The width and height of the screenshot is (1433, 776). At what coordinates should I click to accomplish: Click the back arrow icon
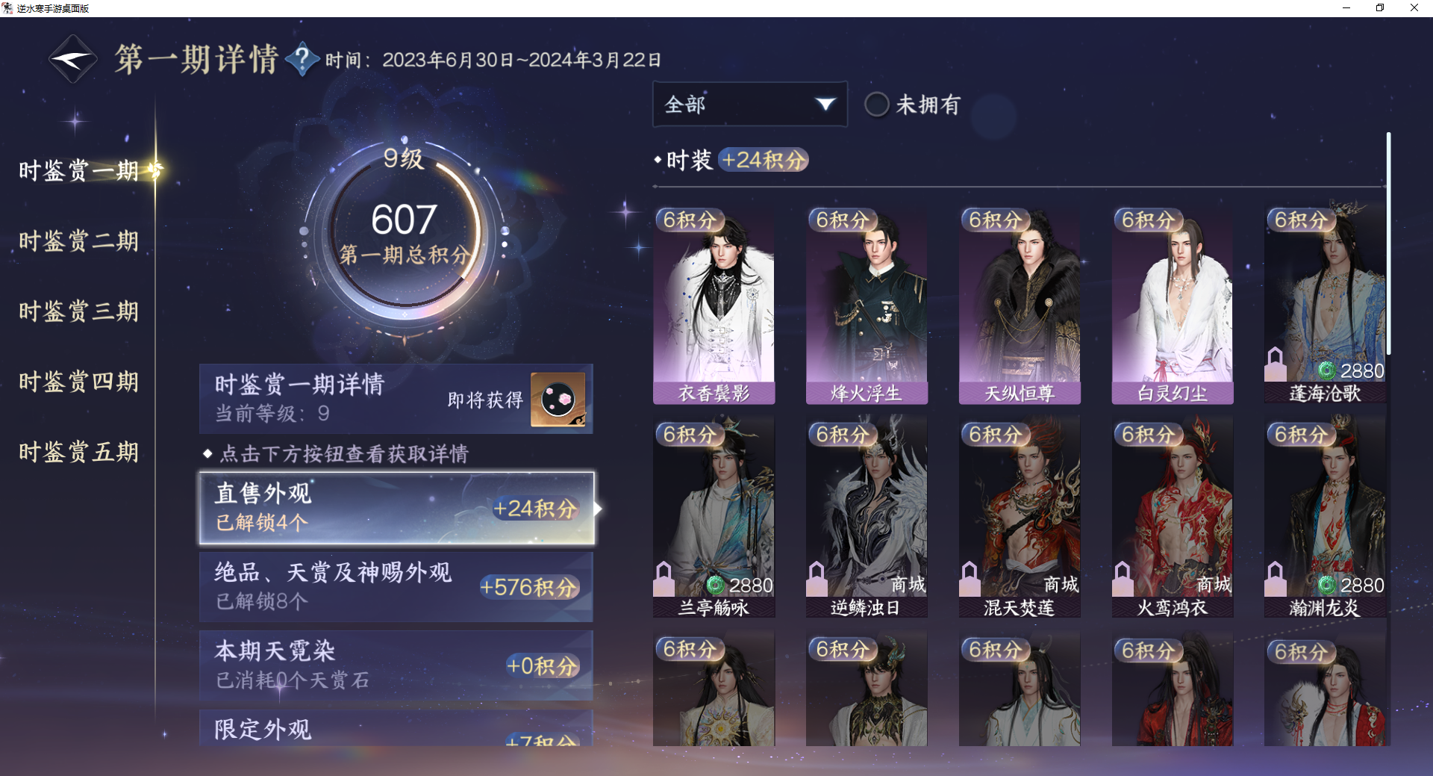pyautogui.click(x=72, y=59)
